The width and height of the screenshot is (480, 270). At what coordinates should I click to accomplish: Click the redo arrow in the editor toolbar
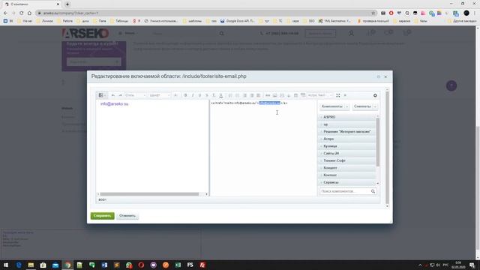pyautogui.click(x=120, y=95)
